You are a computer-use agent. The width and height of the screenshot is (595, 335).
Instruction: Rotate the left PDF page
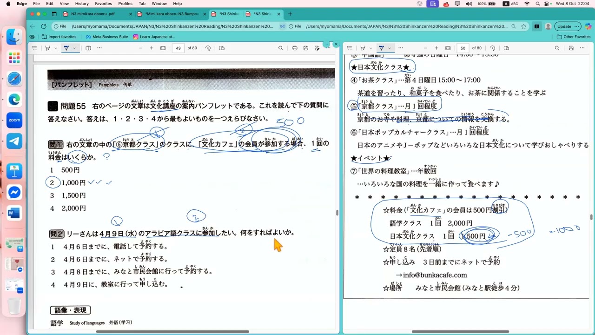coord(208,48)
